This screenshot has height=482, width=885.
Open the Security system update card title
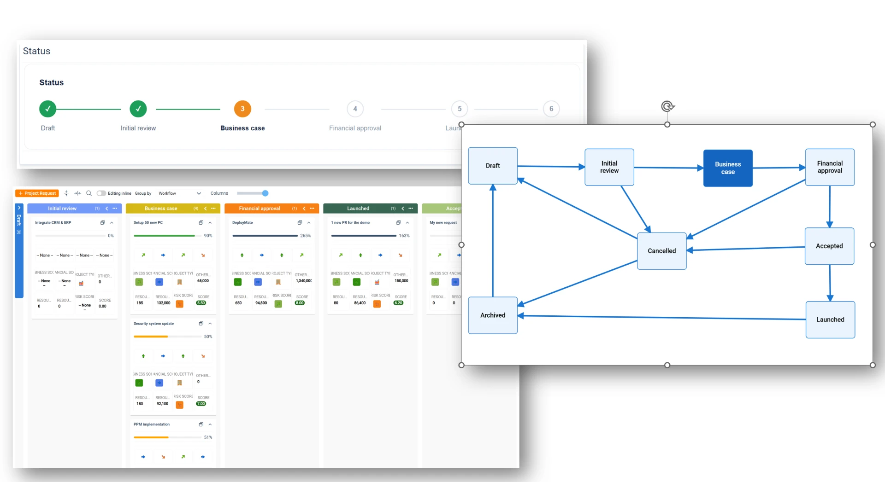pyautogui.click(x=153, y=324)
